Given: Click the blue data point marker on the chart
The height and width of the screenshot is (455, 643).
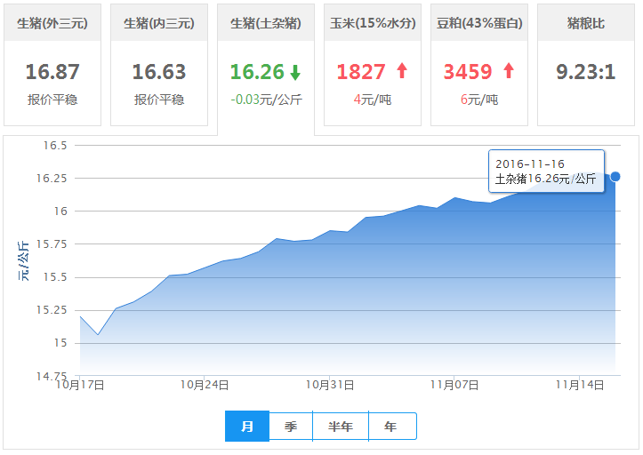Looking at the screenshot, I should (x=615, y=177).
